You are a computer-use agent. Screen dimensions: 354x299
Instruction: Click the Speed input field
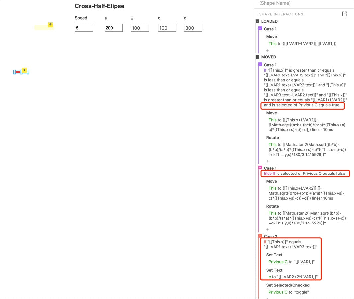point(84,28)
